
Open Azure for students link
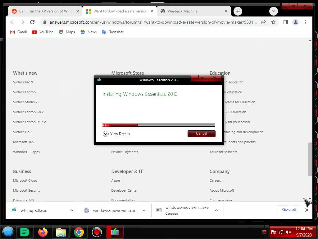(223, 152)
